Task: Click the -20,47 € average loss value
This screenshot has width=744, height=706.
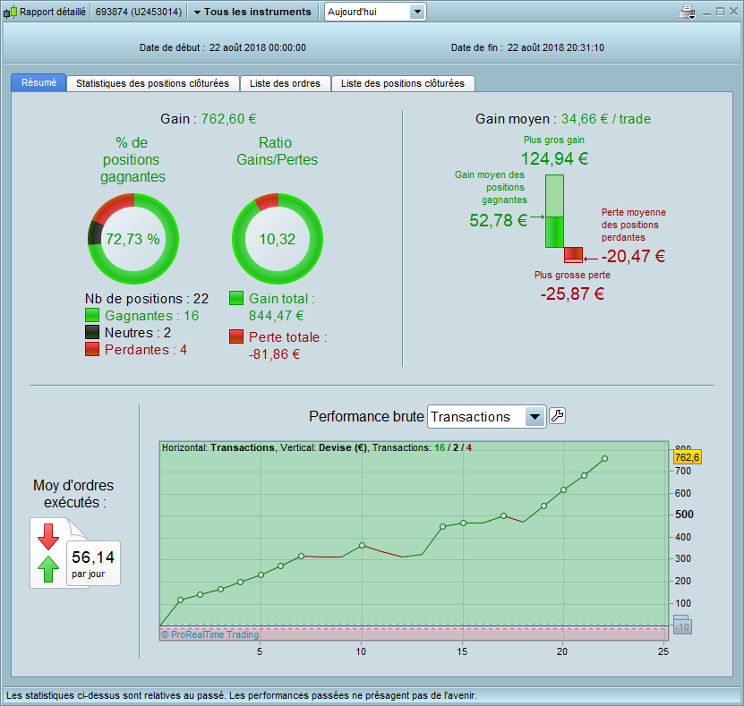Action: [x=633, y=256]
